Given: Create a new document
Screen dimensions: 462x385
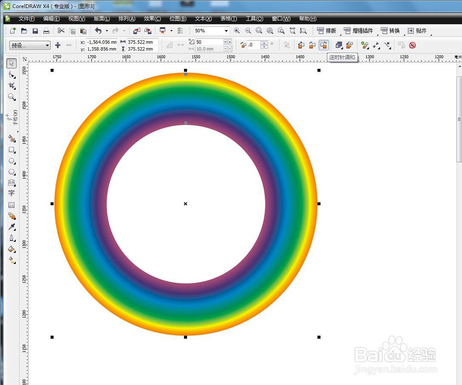Looking at the screenshot, I should coord(12,31).
